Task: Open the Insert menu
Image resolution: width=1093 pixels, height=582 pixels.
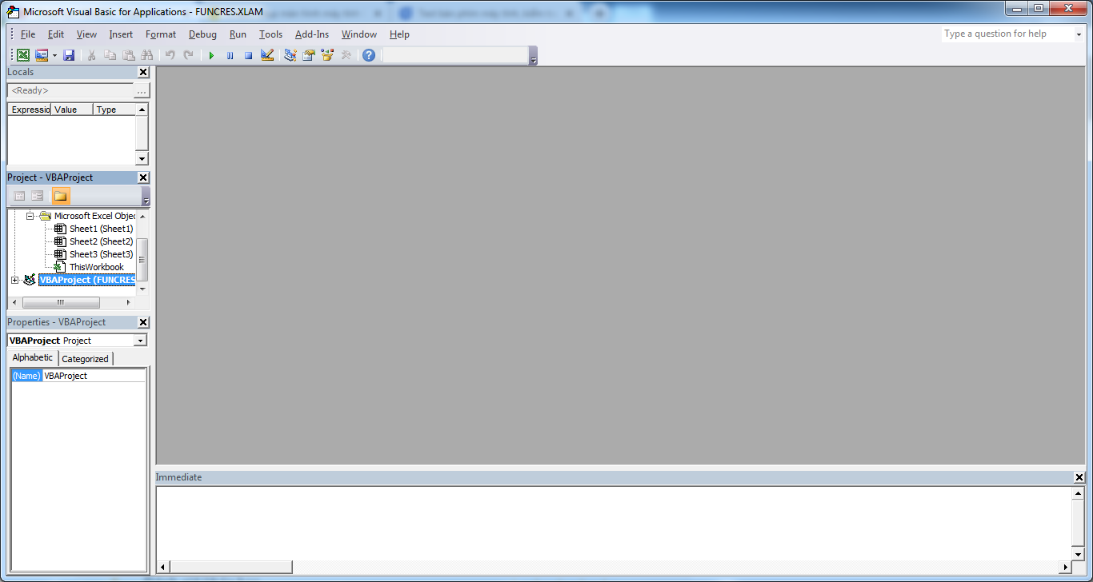Action: [x=121, y=34]
